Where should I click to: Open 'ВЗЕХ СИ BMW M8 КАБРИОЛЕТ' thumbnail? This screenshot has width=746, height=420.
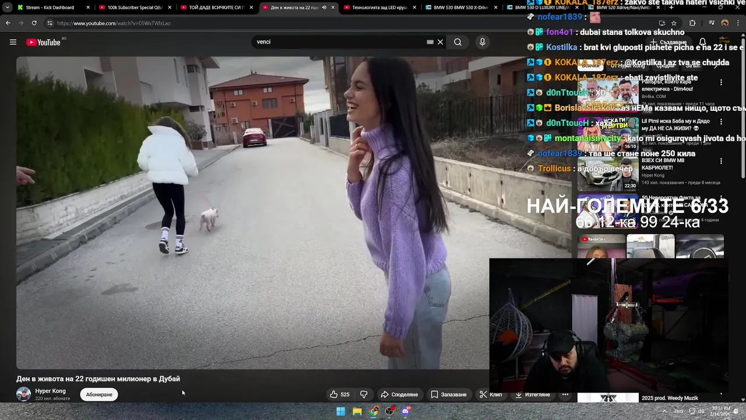[x=607, y=173]
